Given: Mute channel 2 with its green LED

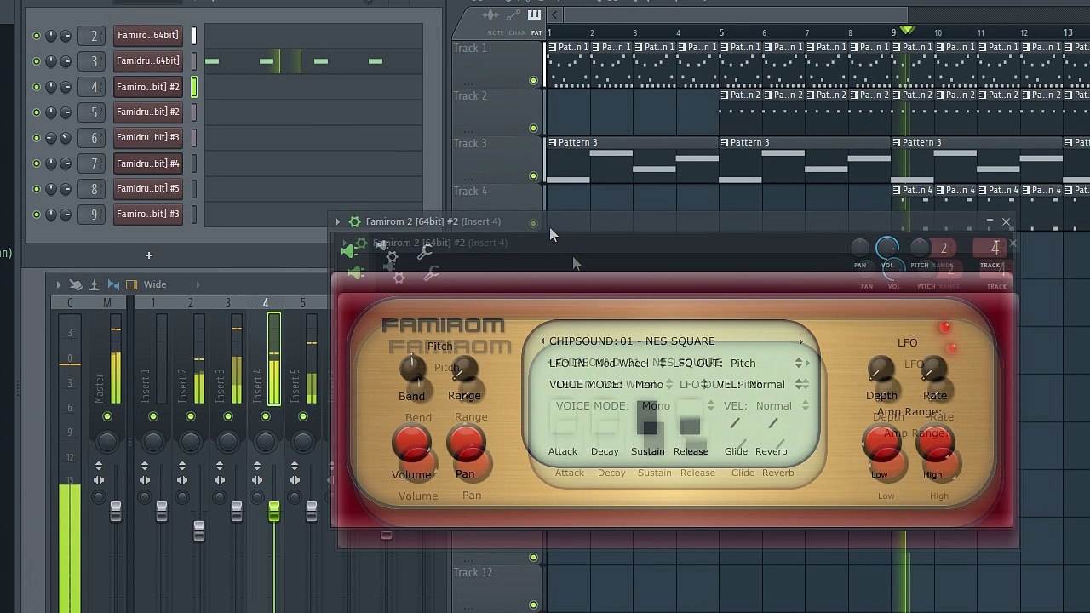Looking at the screenshot, I should [x=36, y=36].
